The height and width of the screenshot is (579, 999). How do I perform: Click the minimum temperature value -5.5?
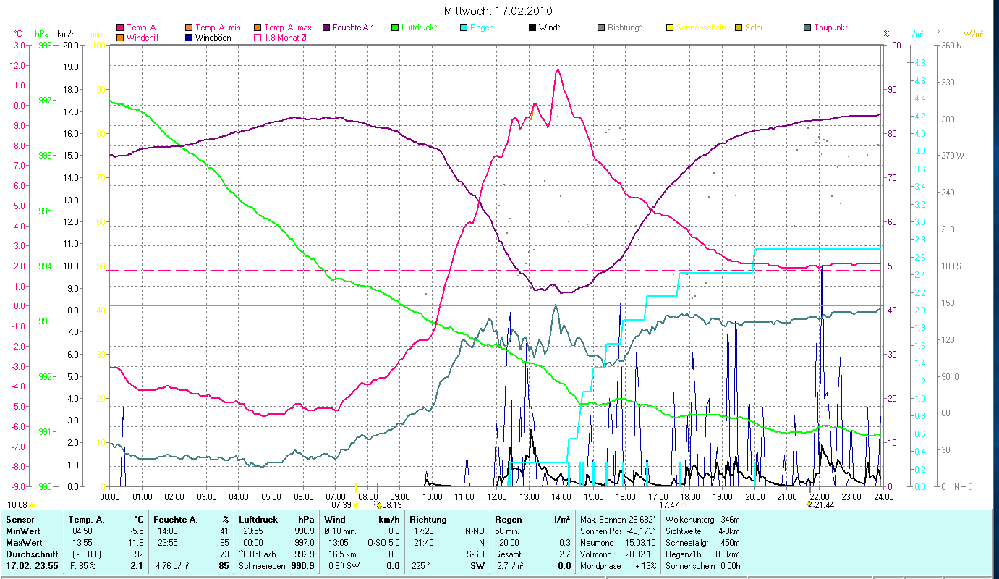137,532
